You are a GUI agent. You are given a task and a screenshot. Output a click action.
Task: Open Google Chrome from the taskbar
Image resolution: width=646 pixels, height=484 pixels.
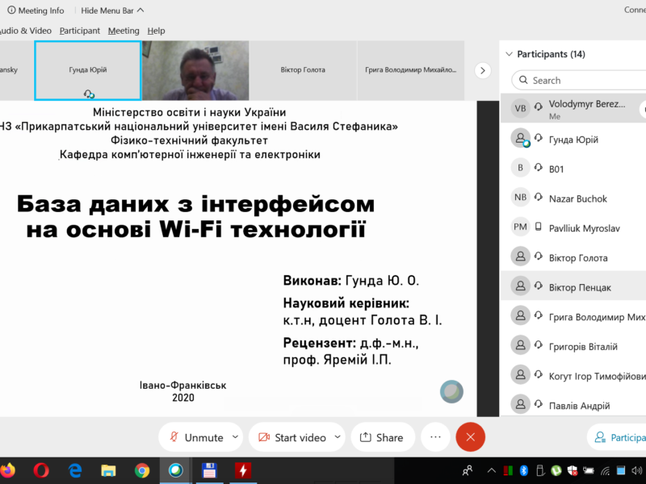pyautogui.click(x=142, y=469)
